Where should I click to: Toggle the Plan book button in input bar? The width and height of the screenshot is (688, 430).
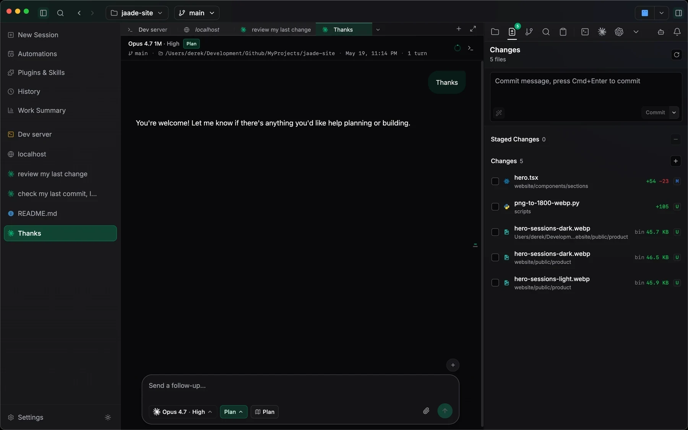pos(264,412)
